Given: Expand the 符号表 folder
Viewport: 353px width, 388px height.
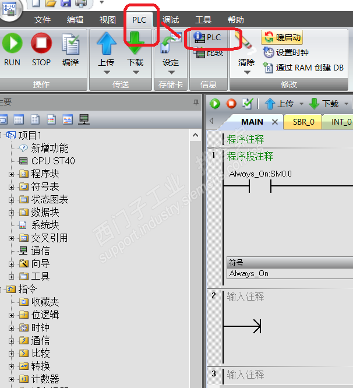Looking at the screenshot, I should 11,187.
